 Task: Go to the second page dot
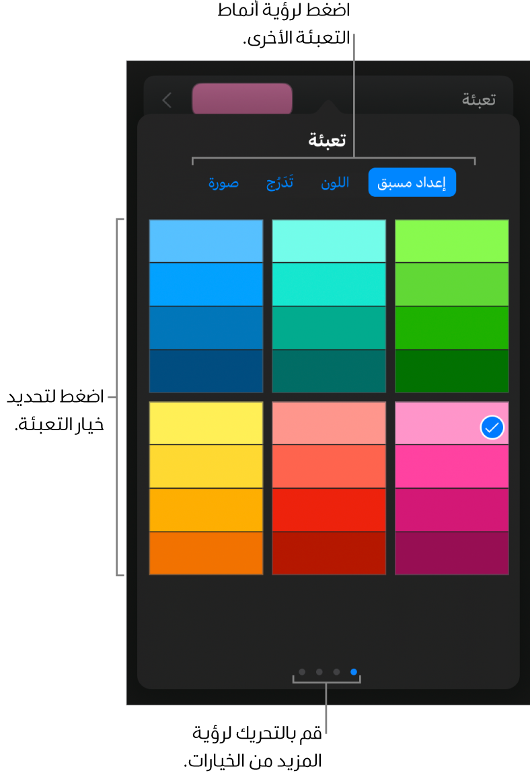(x=319, y=671)
